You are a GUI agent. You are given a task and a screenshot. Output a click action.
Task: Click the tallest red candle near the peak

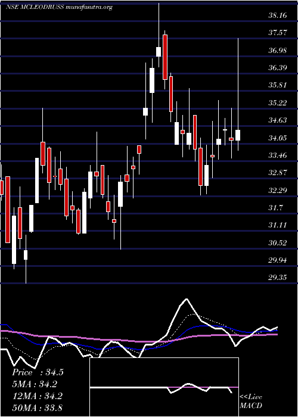coord(165,57)
